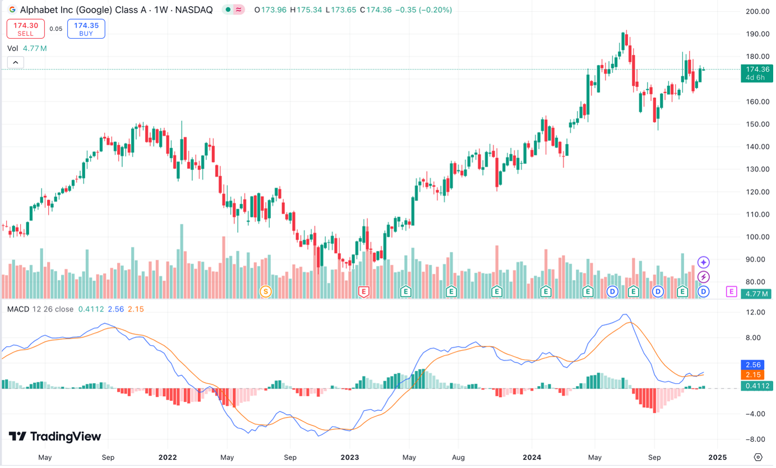Screen dimensions: 776x468
Task: Toggle the pink extended hours session switch
Action: click(x=238, y=10)
